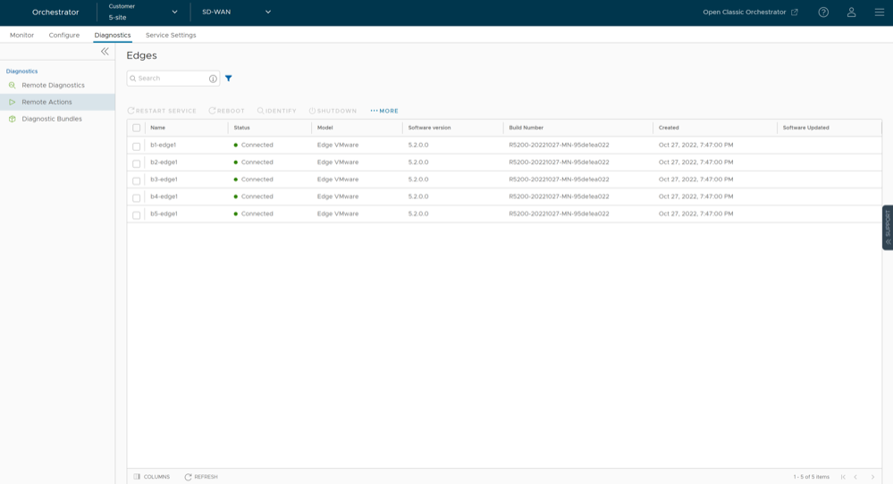Open the user account icon

[x=851, y=13]
